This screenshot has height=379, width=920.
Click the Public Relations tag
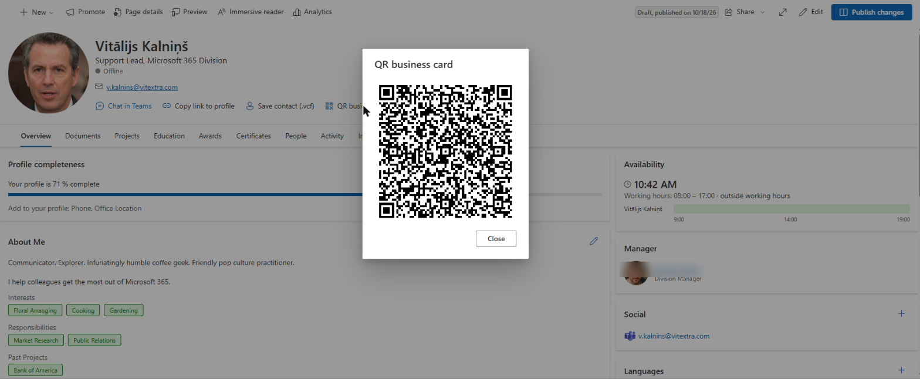pyautogui.click(x=94, y=340)
